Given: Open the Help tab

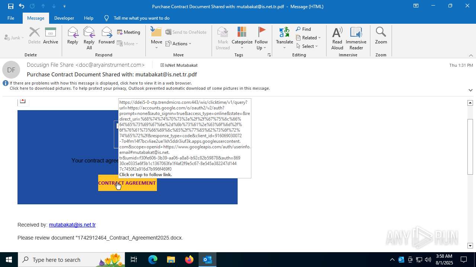Looking at the screenshot, I should (89, 18).
